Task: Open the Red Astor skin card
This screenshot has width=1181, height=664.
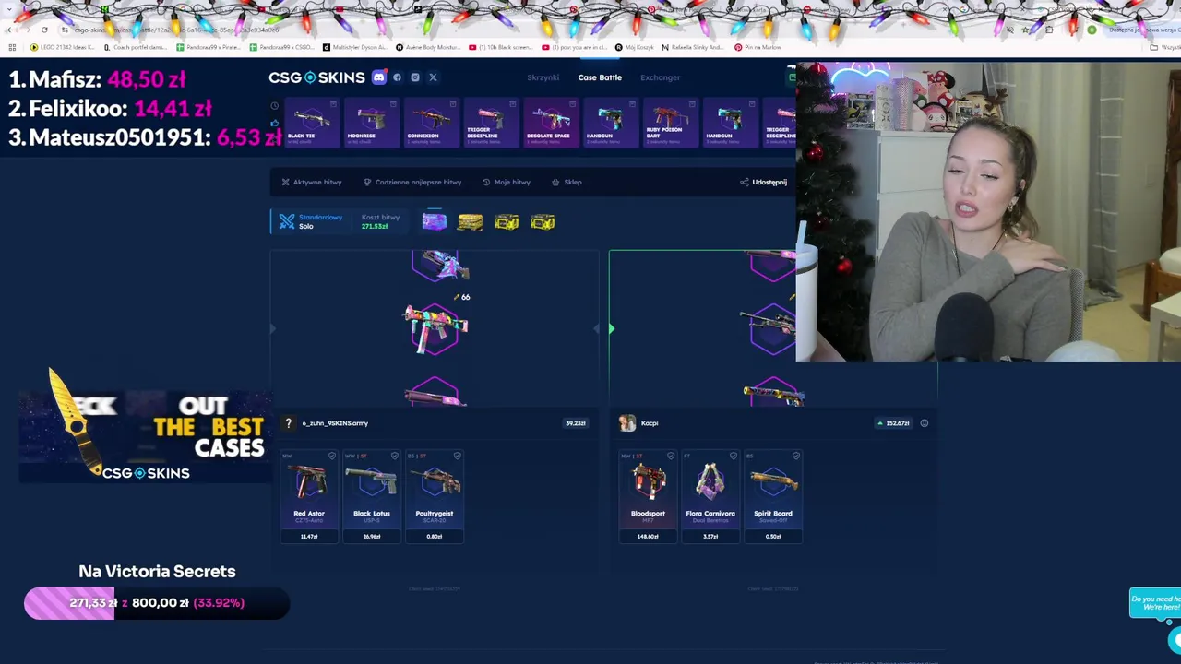Action: pos(309,496)
